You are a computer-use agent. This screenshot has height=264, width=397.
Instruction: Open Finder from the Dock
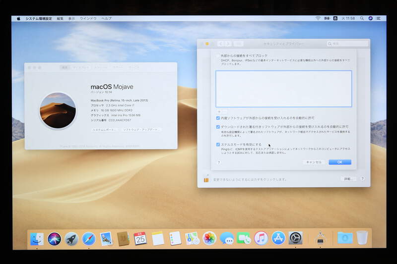coord(37,239)
